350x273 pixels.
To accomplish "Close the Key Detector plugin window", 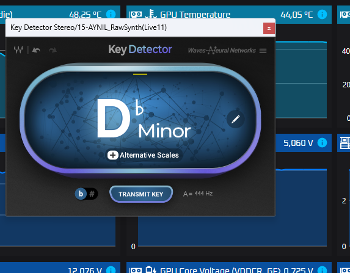I will (269, 28).
